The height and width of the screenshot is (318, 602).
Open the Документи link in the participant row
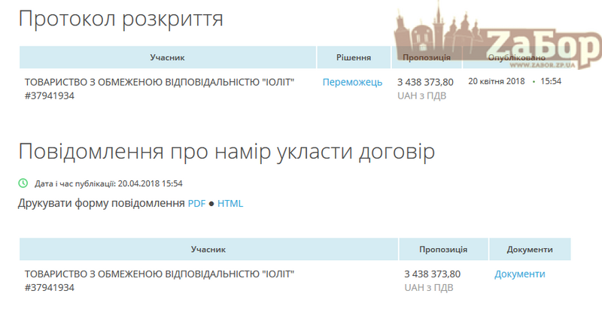[519, 274]
